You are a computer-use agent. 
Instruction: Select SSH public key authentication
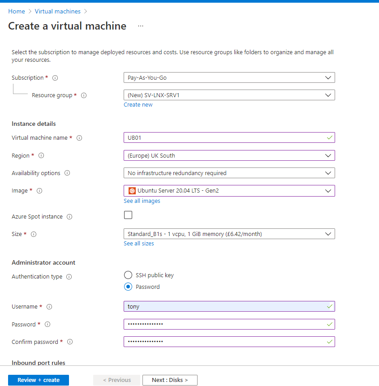tap(128, 275)
